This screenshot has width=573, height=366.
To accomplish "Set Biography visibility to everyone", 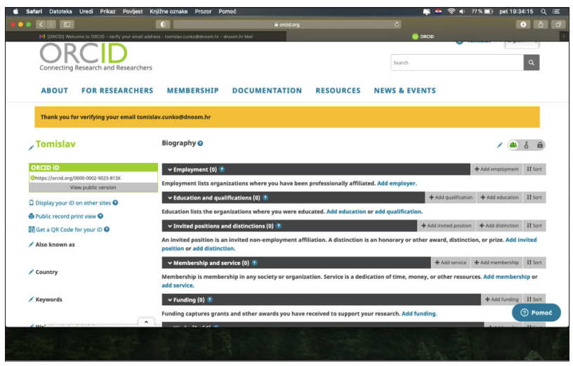I will (513, 145).
